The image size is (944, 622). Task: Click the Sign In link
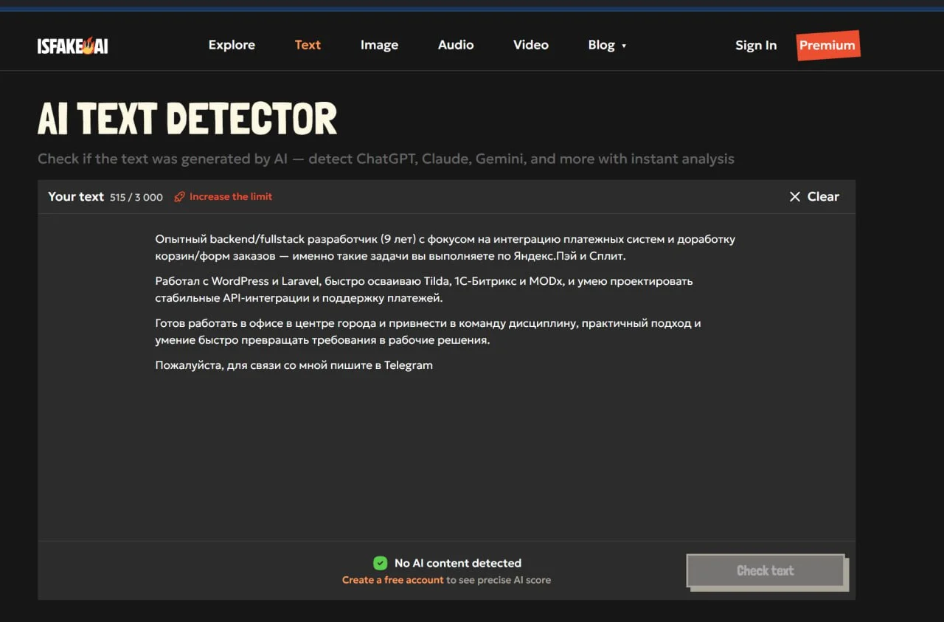[x=756, y=45]
